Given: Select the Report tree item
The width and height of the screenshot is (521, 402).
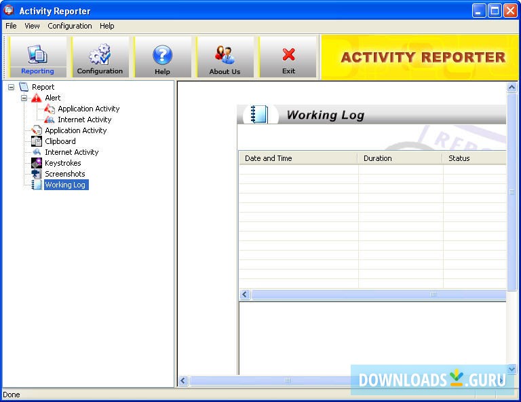Looking at the screenshot, I should pyautogui.click(x=43, y=87).
